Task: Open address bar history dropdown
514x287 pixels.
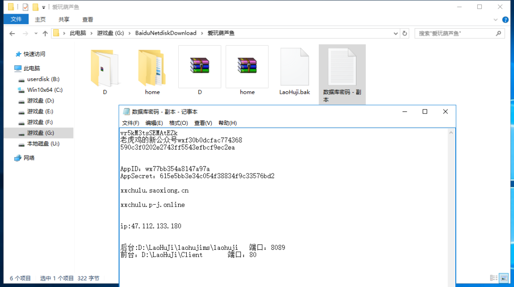Action: 396,34
